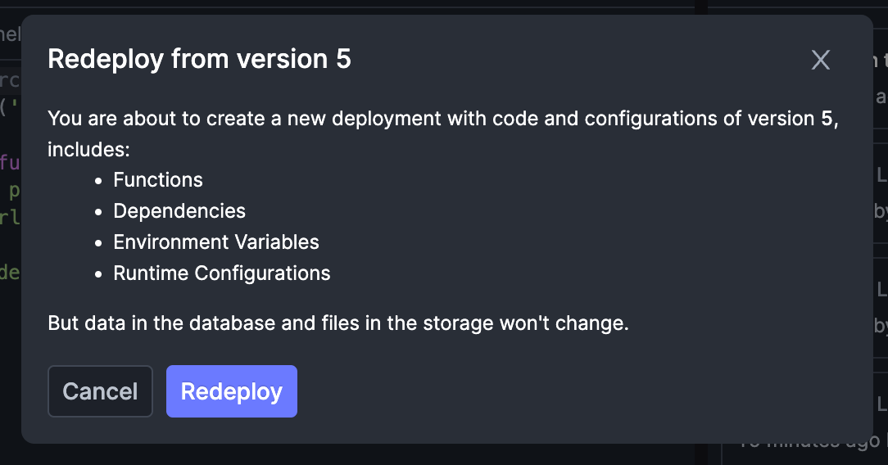
Task: Click the "won't change" sentence about database
Action: (338, 323)
